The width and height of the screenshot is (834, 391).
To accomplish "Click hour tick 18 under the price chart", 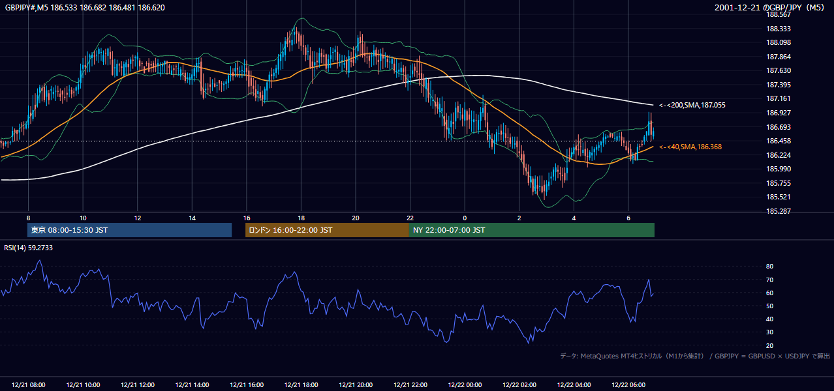I will 301,217.
